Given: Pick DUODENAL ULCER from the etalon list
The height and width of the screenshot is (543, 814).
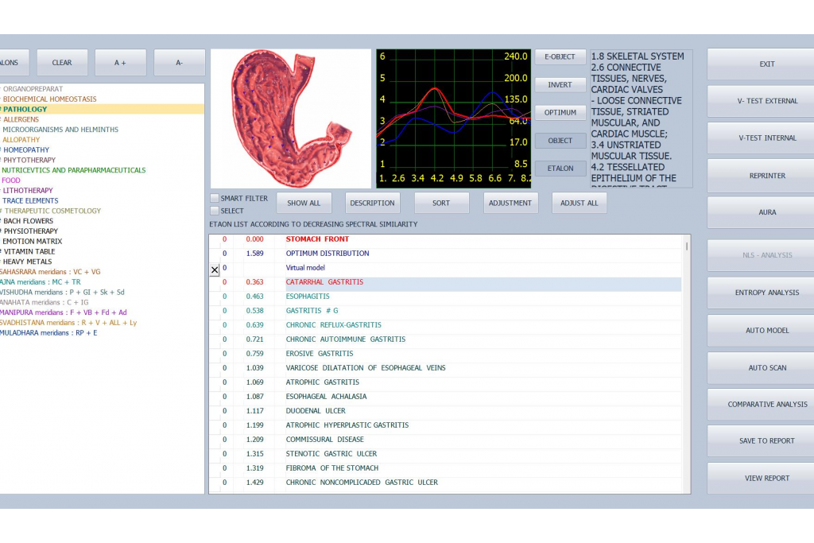Looking at the screenshot, I should pos(316,411).
